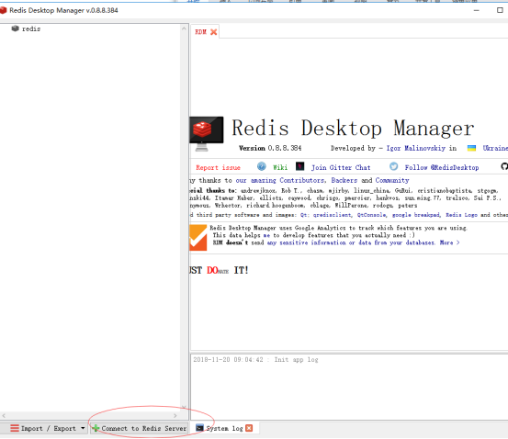The image size is (508, 439).
Task: Open the google breakpad link
Action: pyautogui.click(x=416, y=215)
